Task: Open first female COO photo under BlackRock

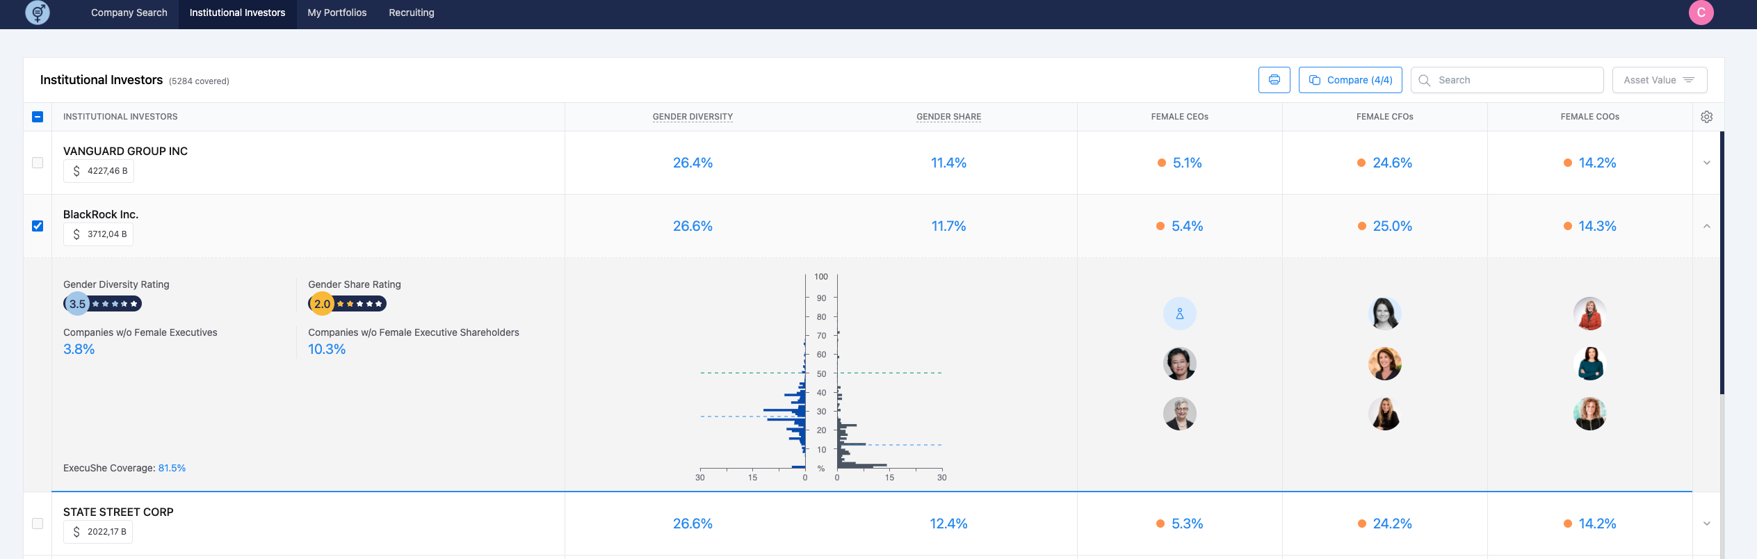Action: (x=1589, y=314)
